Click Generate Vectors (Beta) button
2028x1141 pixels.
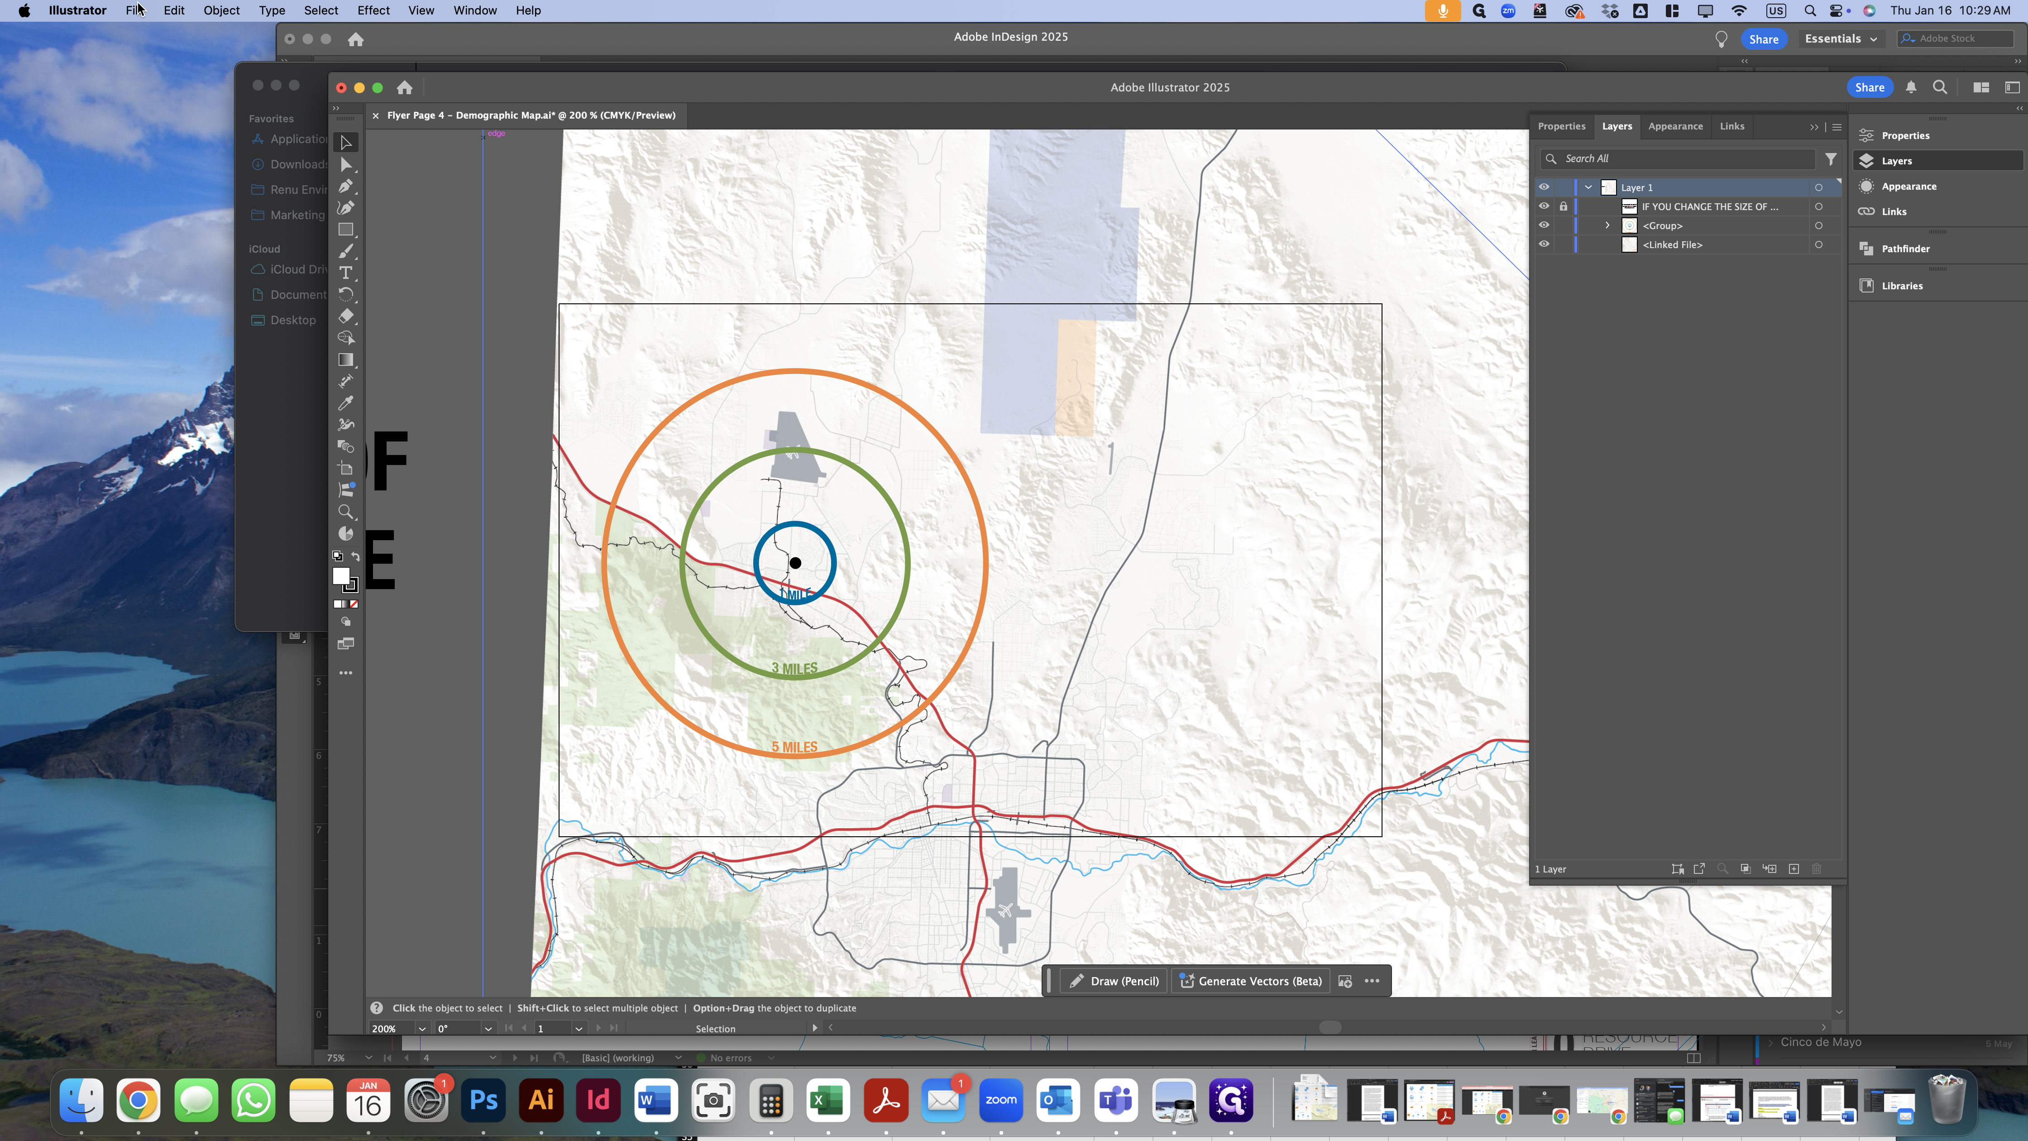click(1251, 981)
